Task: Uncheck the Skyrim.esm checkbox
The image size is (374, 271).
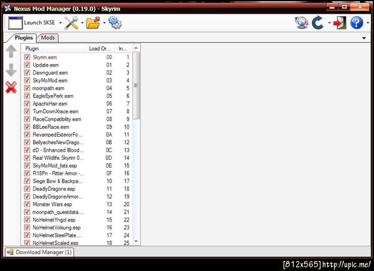Action: 27,57
